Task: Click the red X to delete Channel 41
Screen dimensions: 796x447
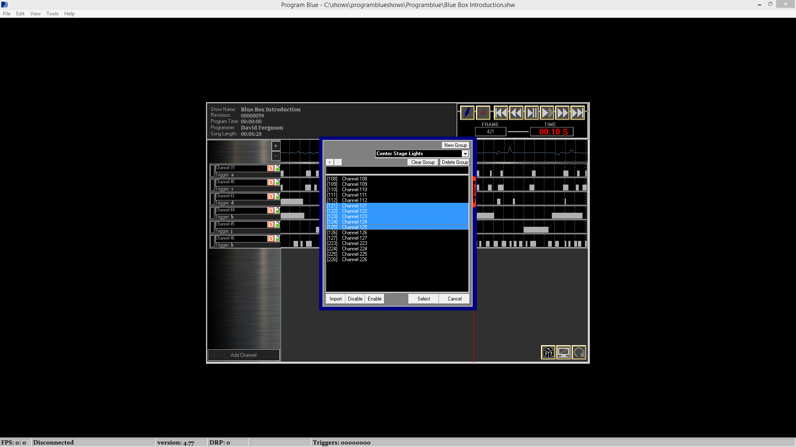Action: coord(271,196)
